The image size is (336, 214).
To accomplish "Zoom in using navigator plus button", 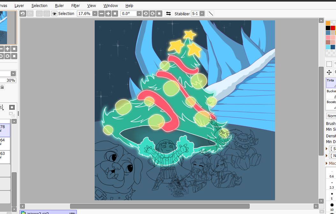I will (x=8, y=49).
